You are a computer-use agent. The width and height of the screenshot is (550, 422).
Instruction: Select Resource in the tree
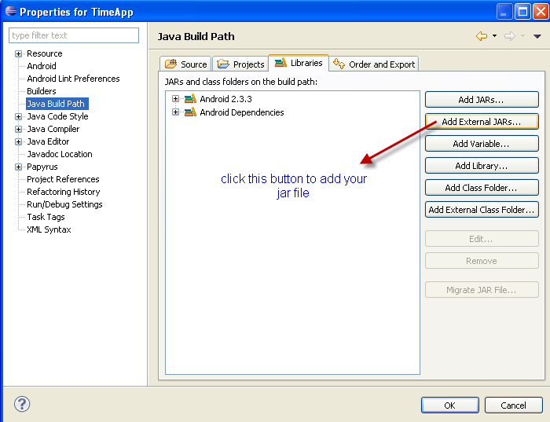(45, 53)
